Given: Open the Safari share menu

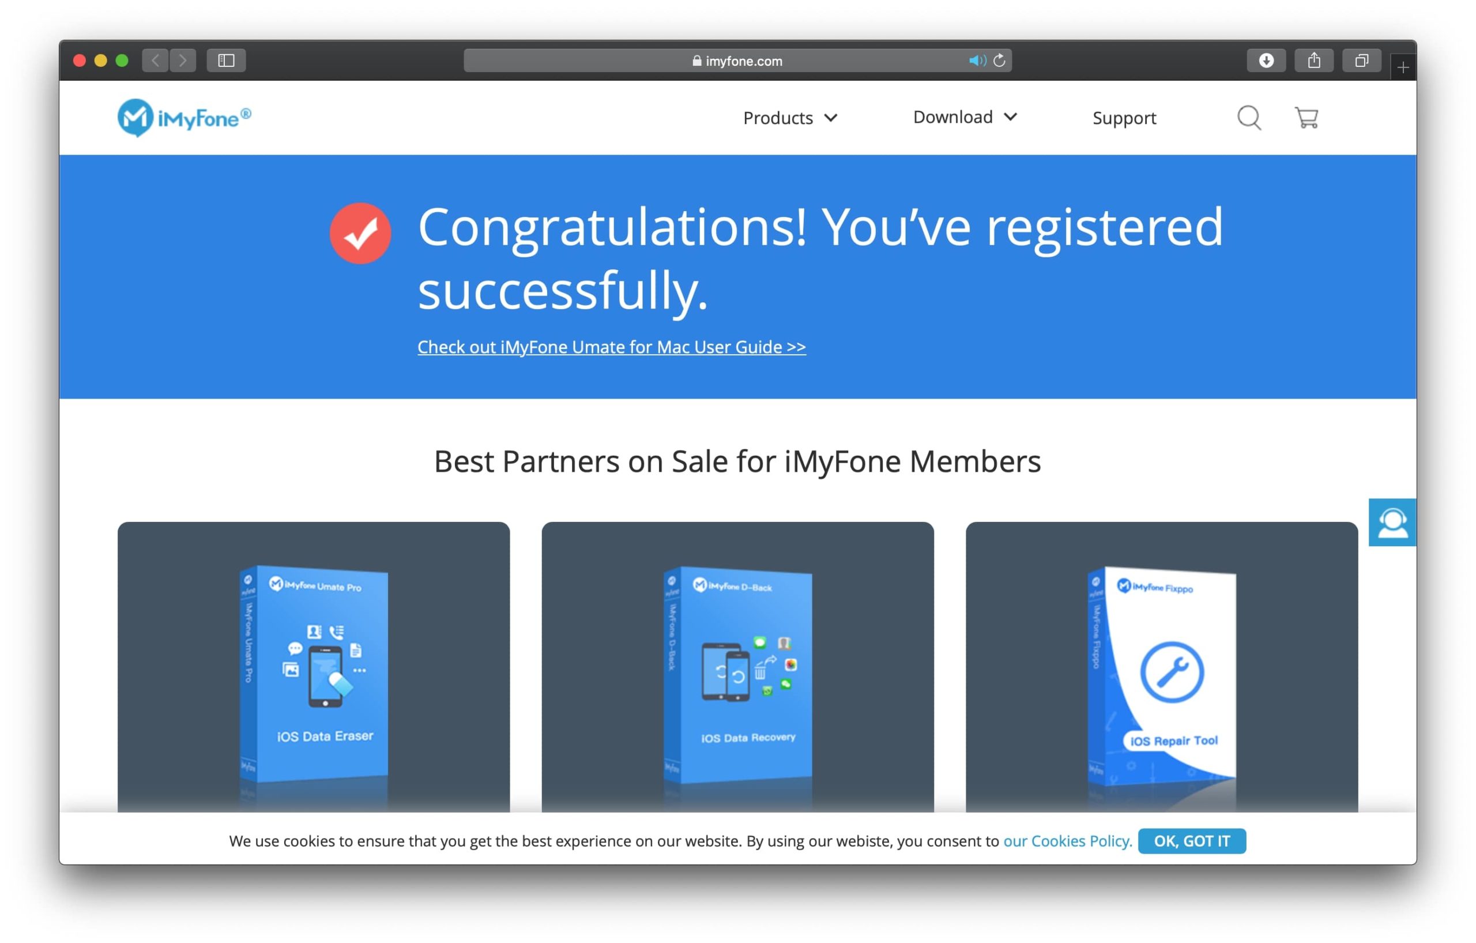Looking at the screenshot, I should coord(1313,61).
